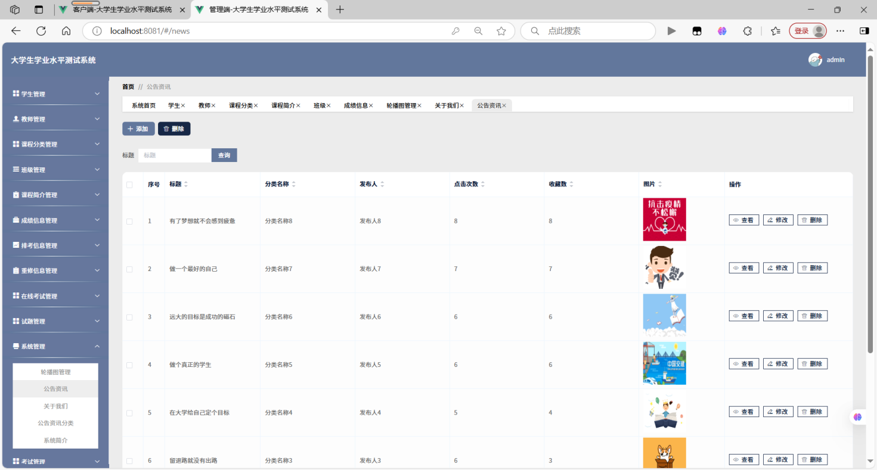Click the browser 登录 button
The height and width of the screenshot is (470, 877).
click(x=808, y=31)
